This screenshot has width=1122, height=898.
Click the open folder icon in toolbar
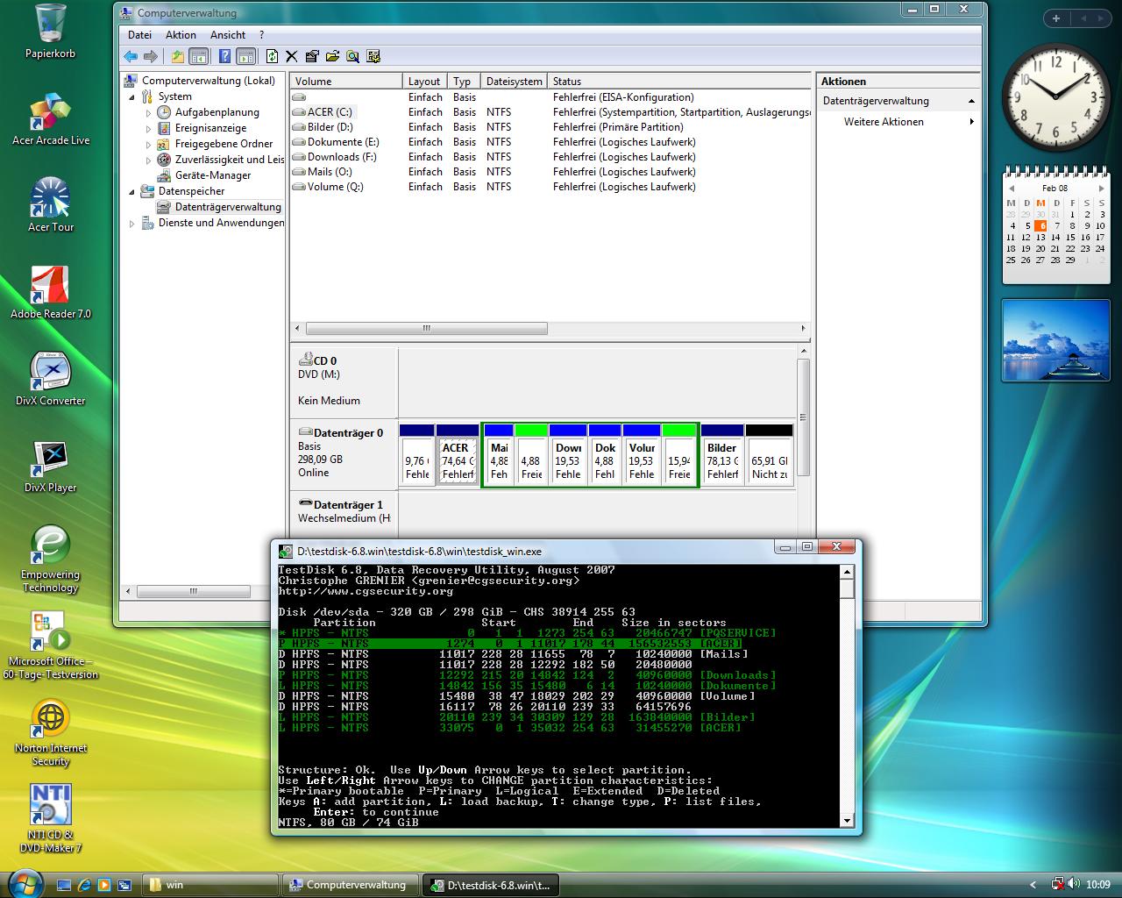click(x=332, y=57)
